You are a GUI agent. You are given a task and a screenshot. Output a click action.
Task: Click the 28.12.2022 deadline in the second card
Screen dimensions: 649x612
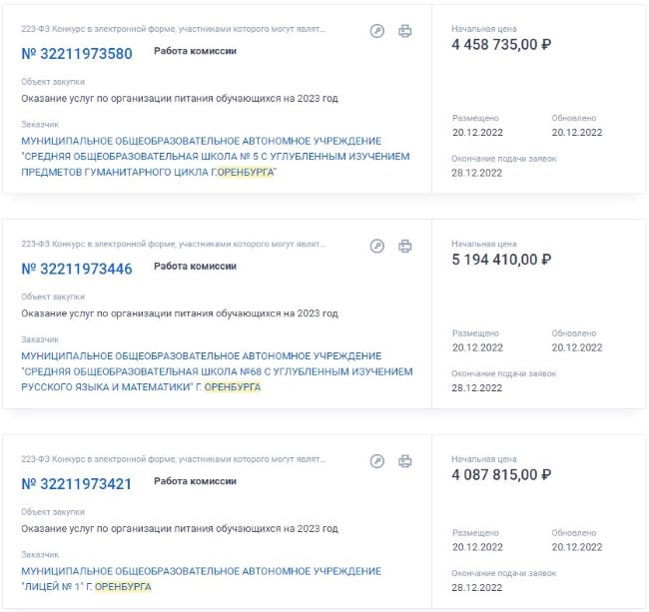coord(477,388)
